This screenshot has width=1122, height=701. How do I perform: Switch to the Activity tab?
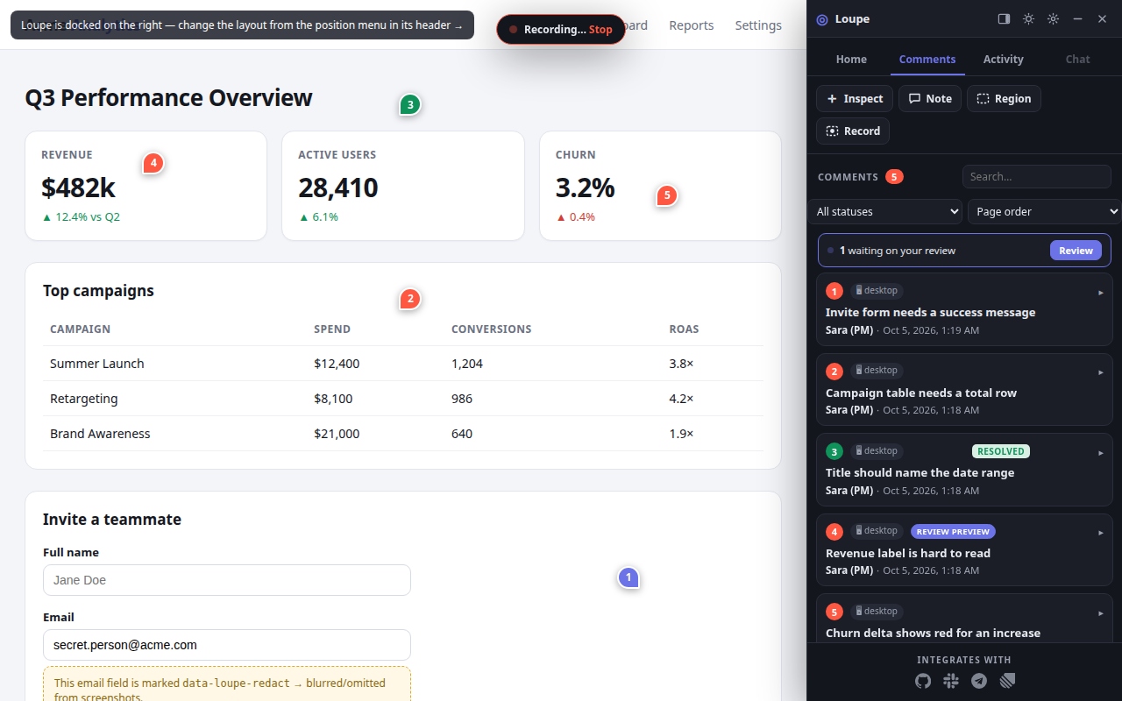pyautogui.click(x=1003, y=59)
